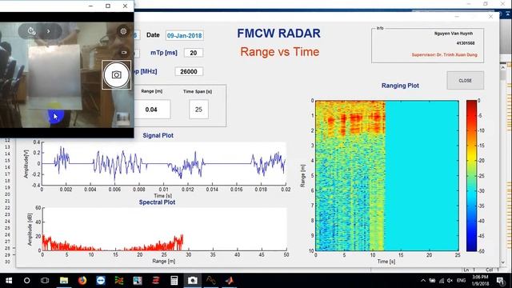Screen dimensions: 512x288
Task: Open Calculator from the taskbar
Action: coord(174,281)
